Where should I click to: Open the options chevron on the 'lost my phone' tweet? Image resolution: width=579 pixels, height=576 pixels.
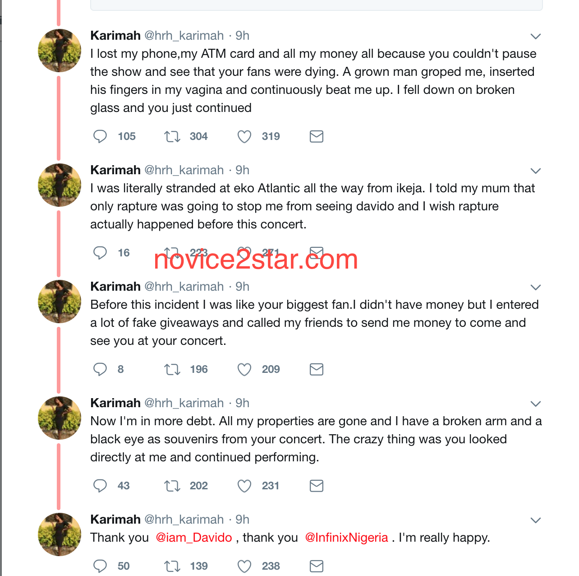(x=535, y=36)
